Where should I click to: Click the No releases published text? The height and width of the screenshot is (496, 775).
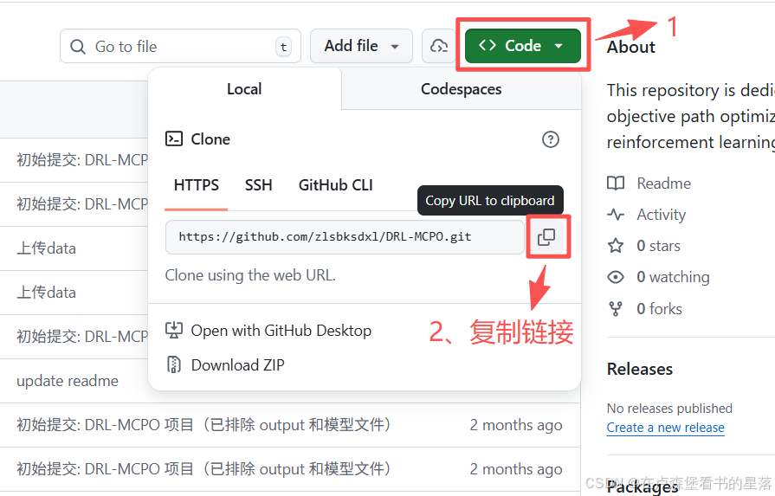point(669,408)
